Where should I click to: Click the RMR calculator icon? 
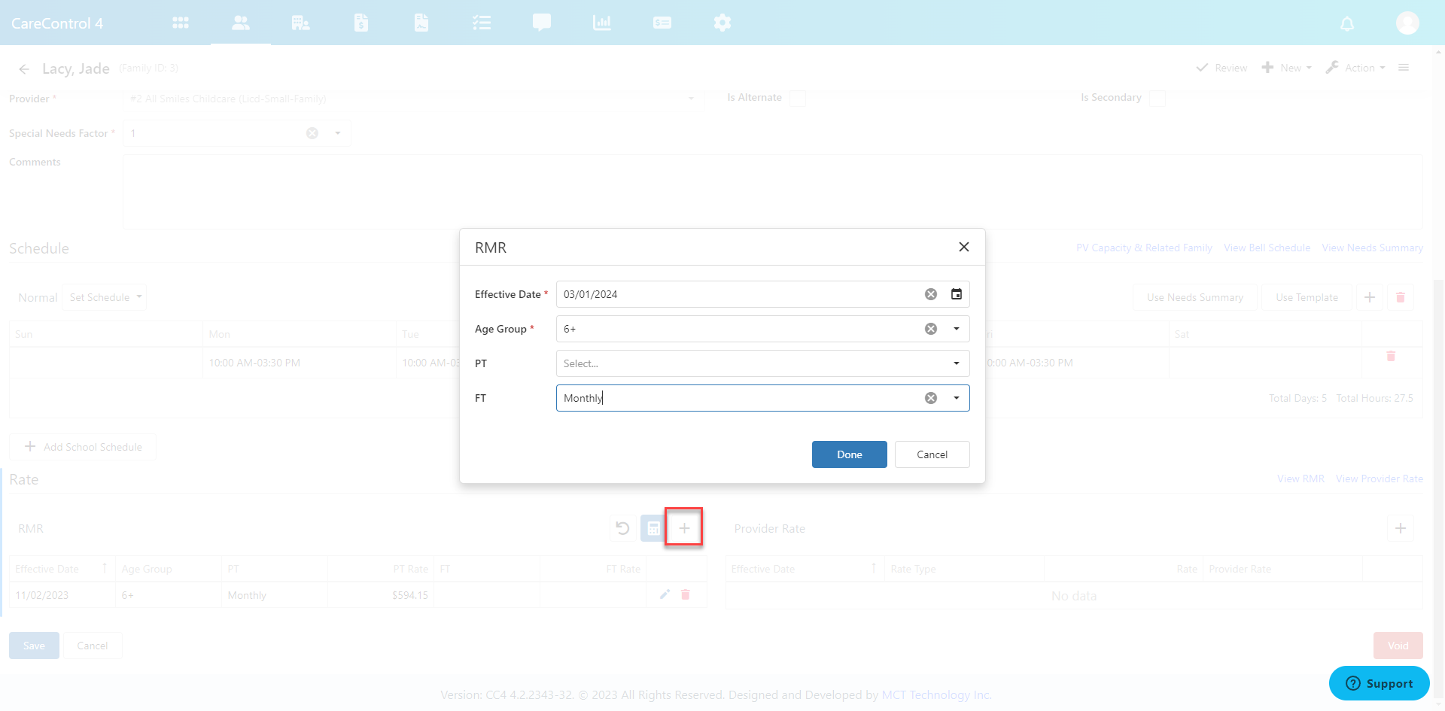click(653, 528)
